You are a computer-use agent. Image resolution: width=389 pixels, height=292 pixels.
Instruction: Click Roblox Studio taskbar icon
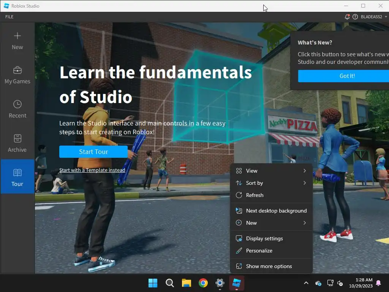point(237,283)
